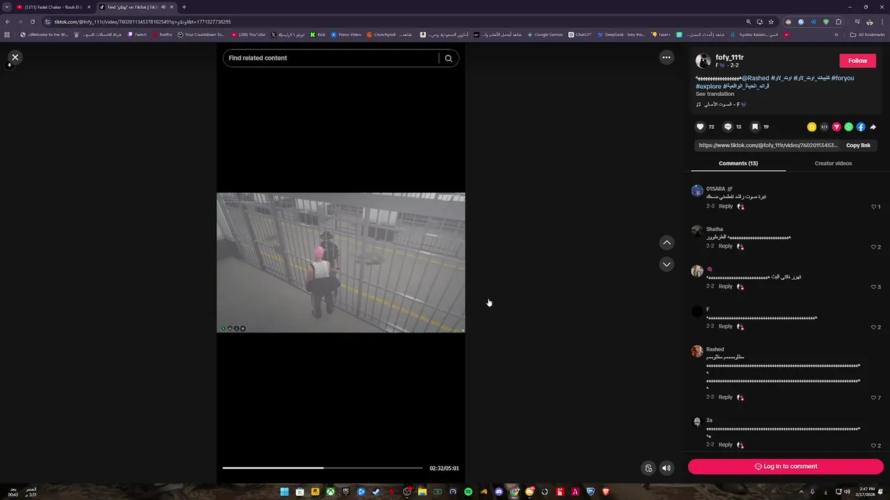Share the video to WhatsApp
Viewport: 890px width, 500px height.
(x=848, y=127)
